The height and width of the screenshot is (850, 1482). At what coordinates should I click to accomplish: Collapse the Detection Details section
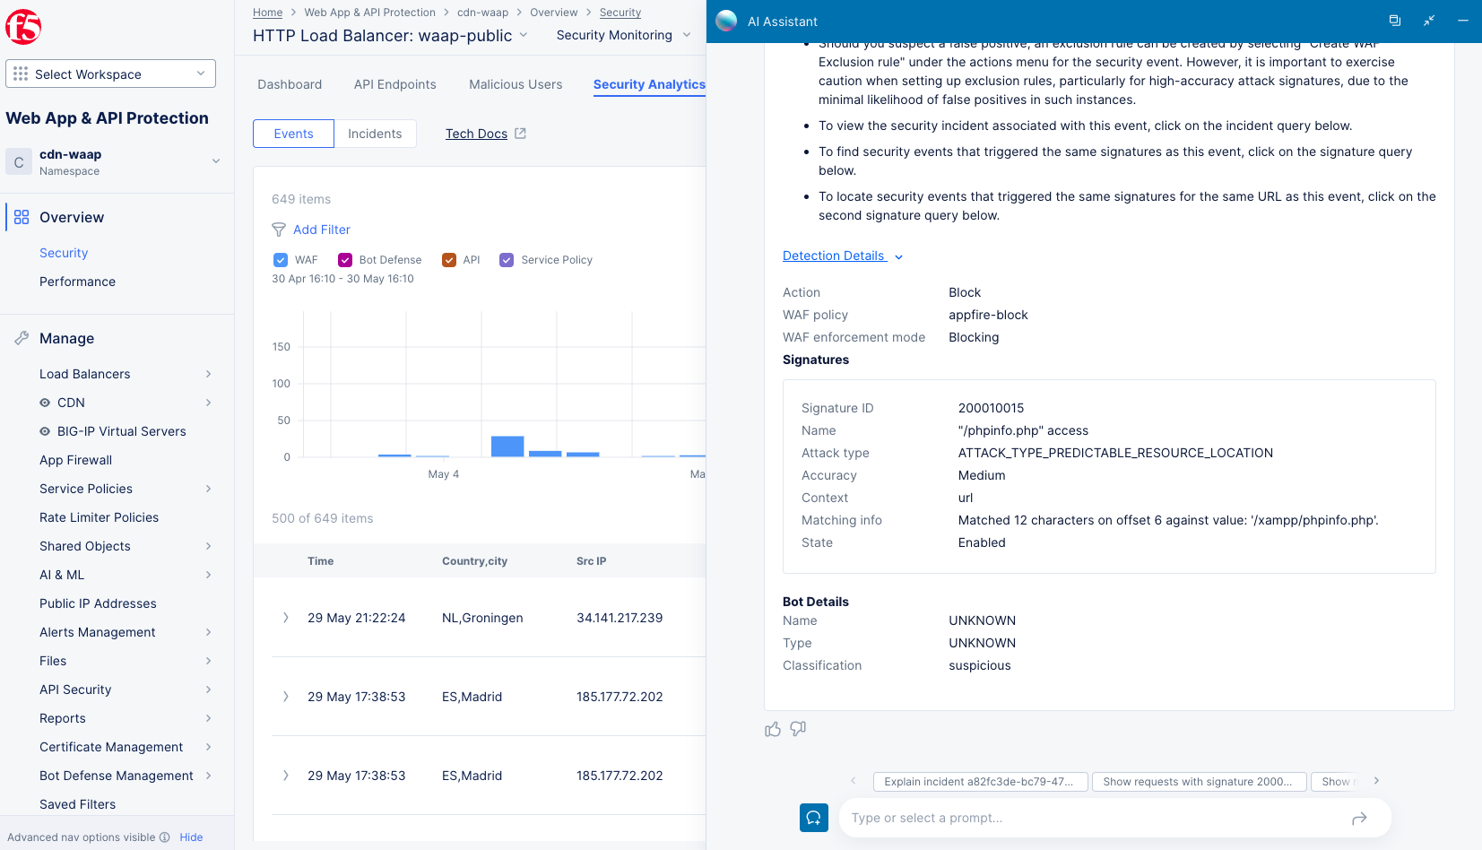point(898,256)
